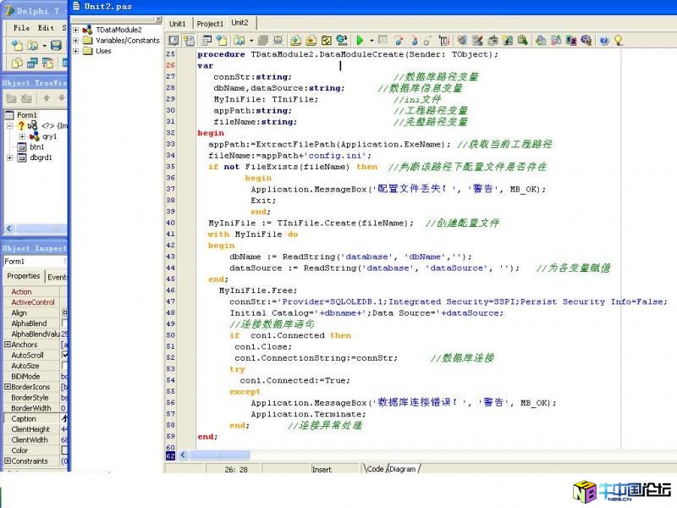
Task: Toggle the AutoScroll property checkbox
Action: point(65,356)
